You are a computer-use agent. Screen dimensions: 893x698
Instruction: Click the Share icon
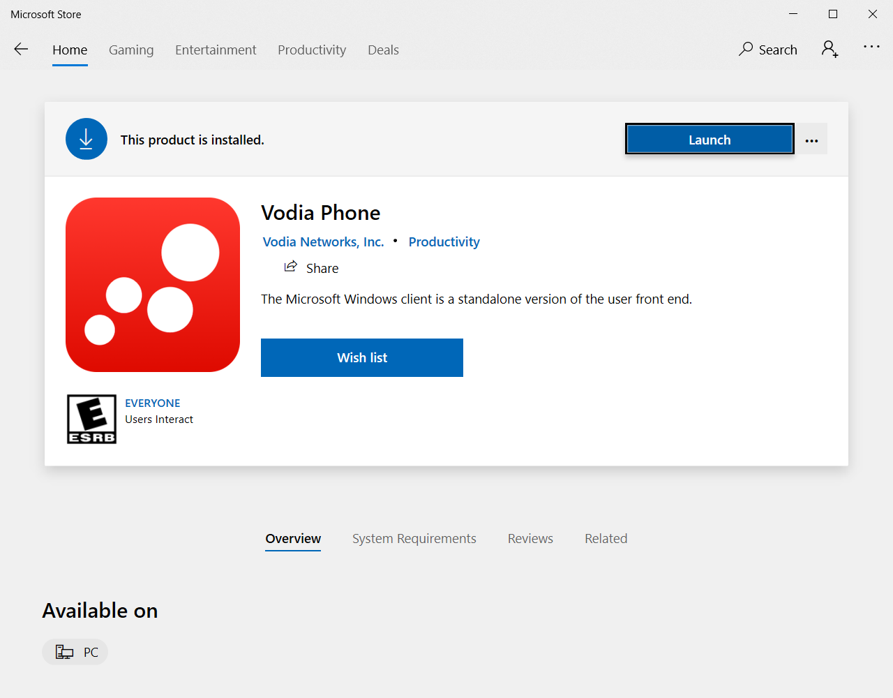click(x=291, y=267)
